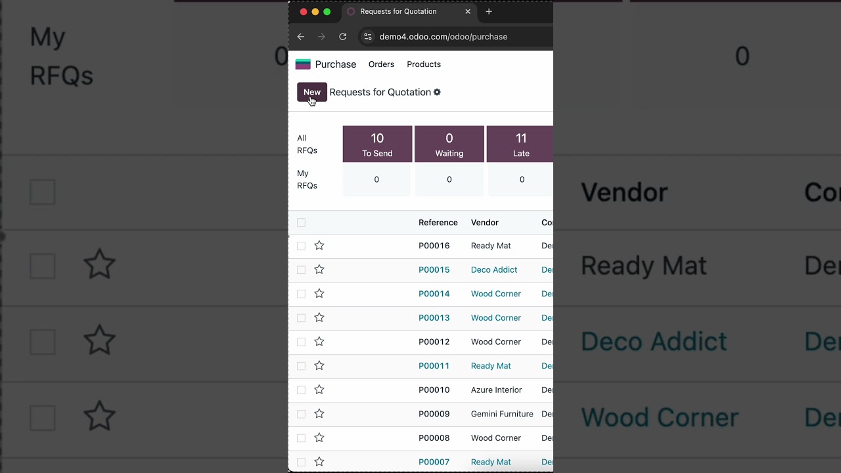Select the checkbox for P00012

click(301, 342)
